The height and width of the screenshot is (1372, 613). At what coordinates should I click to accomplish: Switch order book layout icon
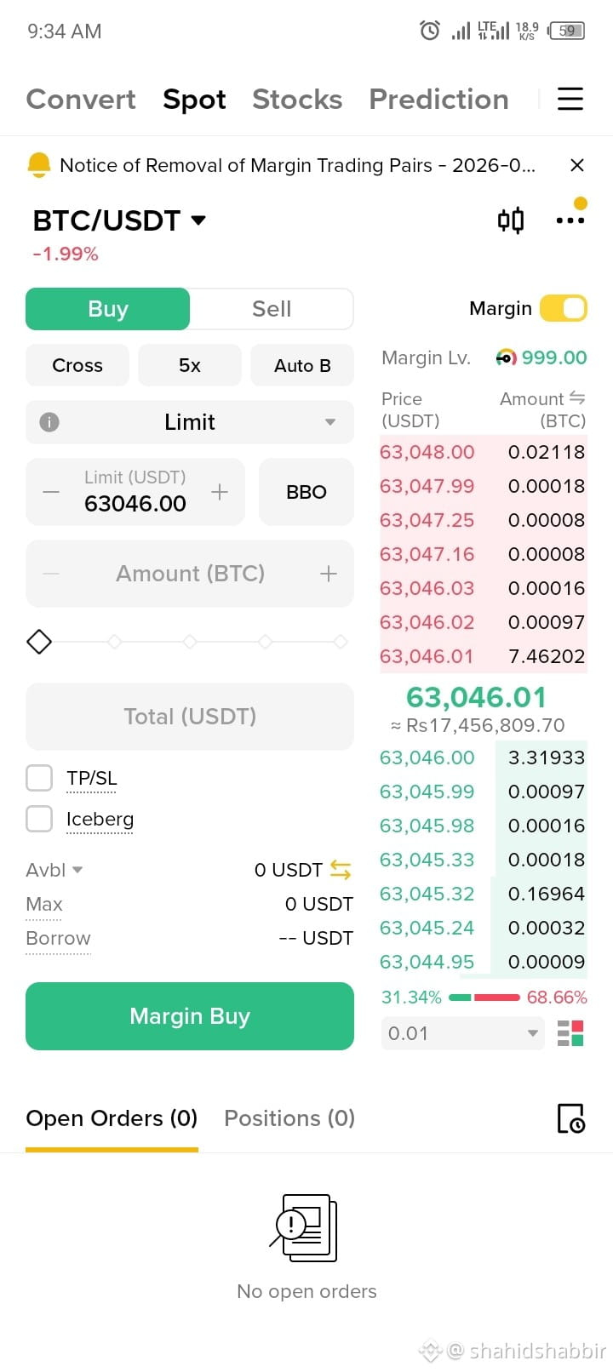point(570,1033)
